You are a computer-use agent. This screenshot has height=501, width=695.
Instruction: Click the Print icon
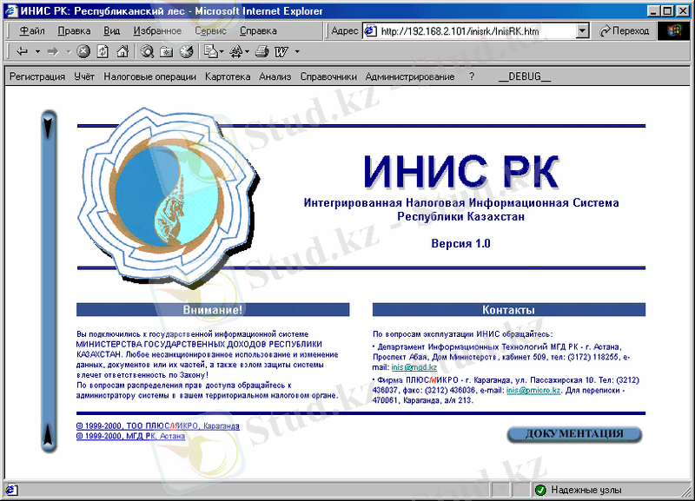pos(262,52)
